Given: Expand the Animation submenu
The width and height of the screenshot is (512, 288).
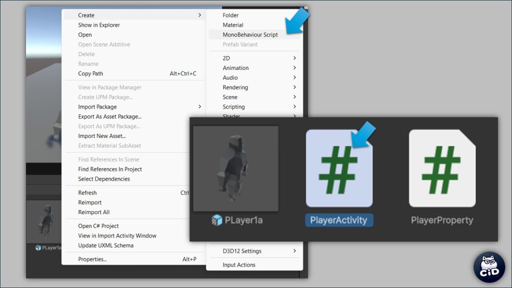Looking at the screenshot, I should (235, 68).
